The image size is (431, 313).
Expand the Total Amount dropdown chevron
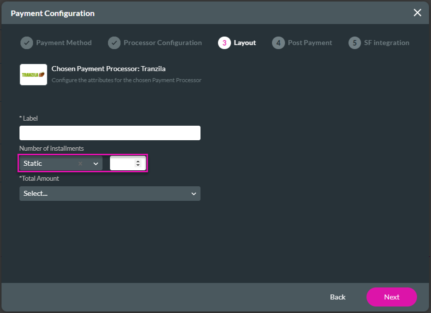194,193
